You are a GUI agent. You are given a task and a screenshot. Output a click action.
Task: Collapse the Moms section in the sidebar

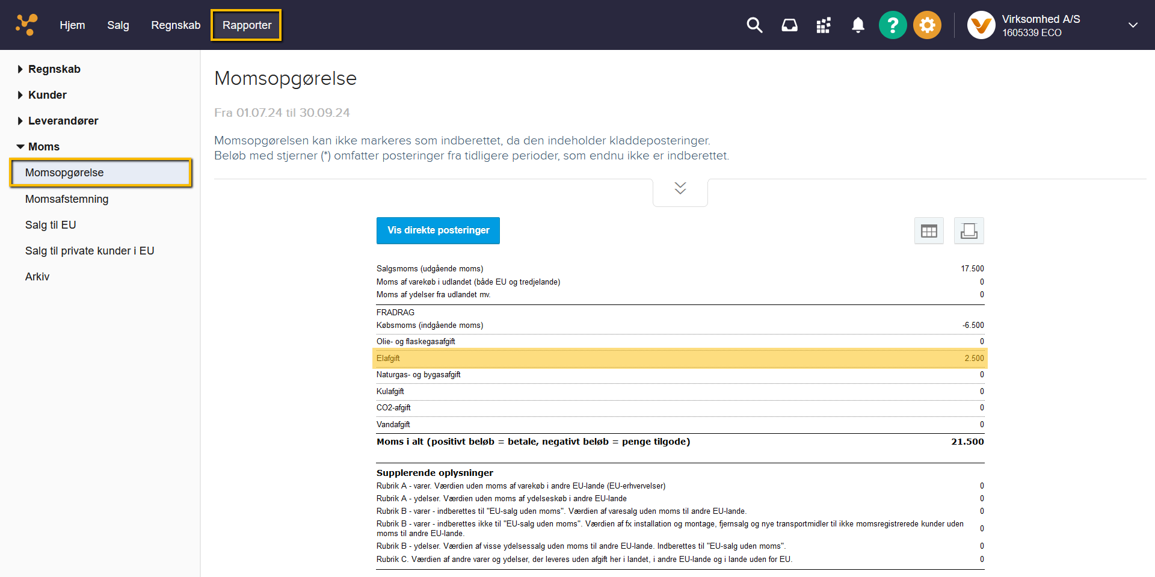[43, 146]
